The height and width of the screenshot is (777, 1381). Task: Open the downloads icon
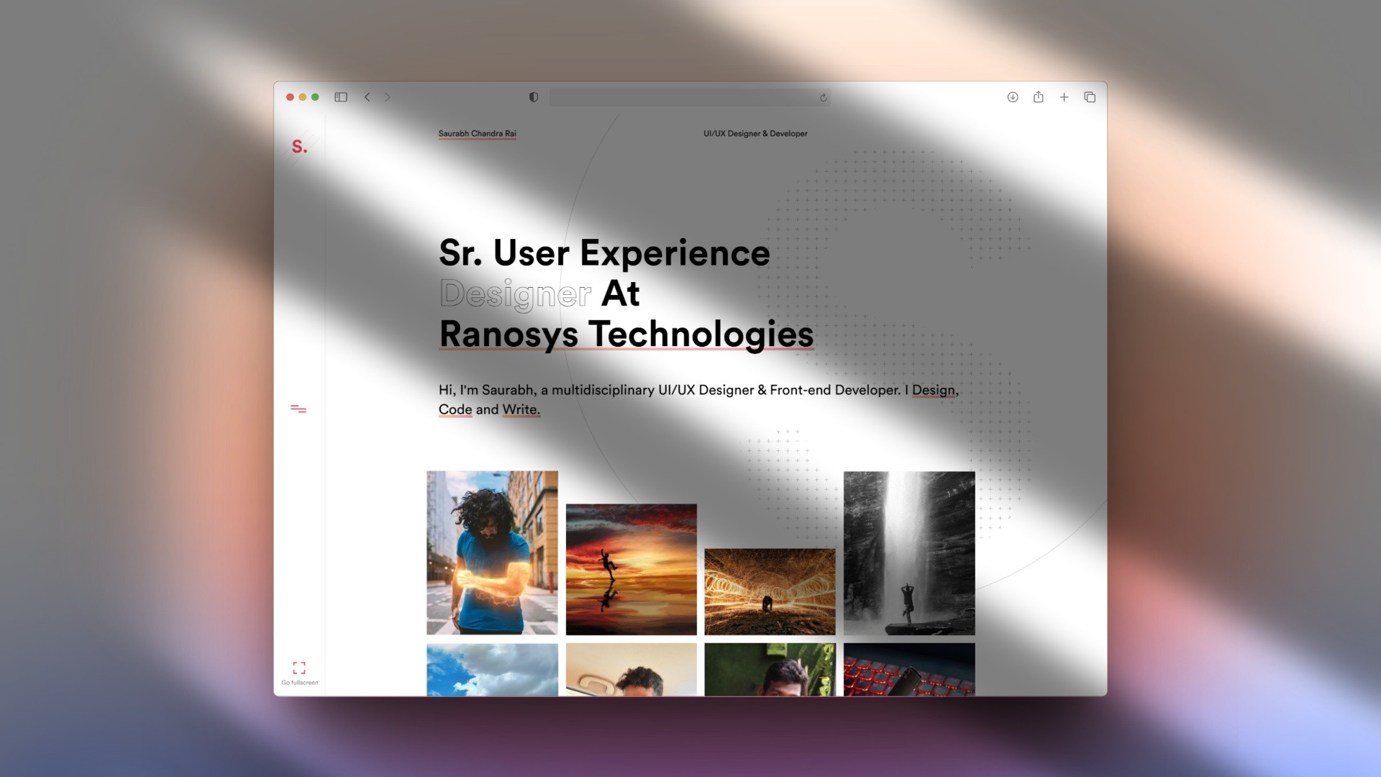point(1013,97)
